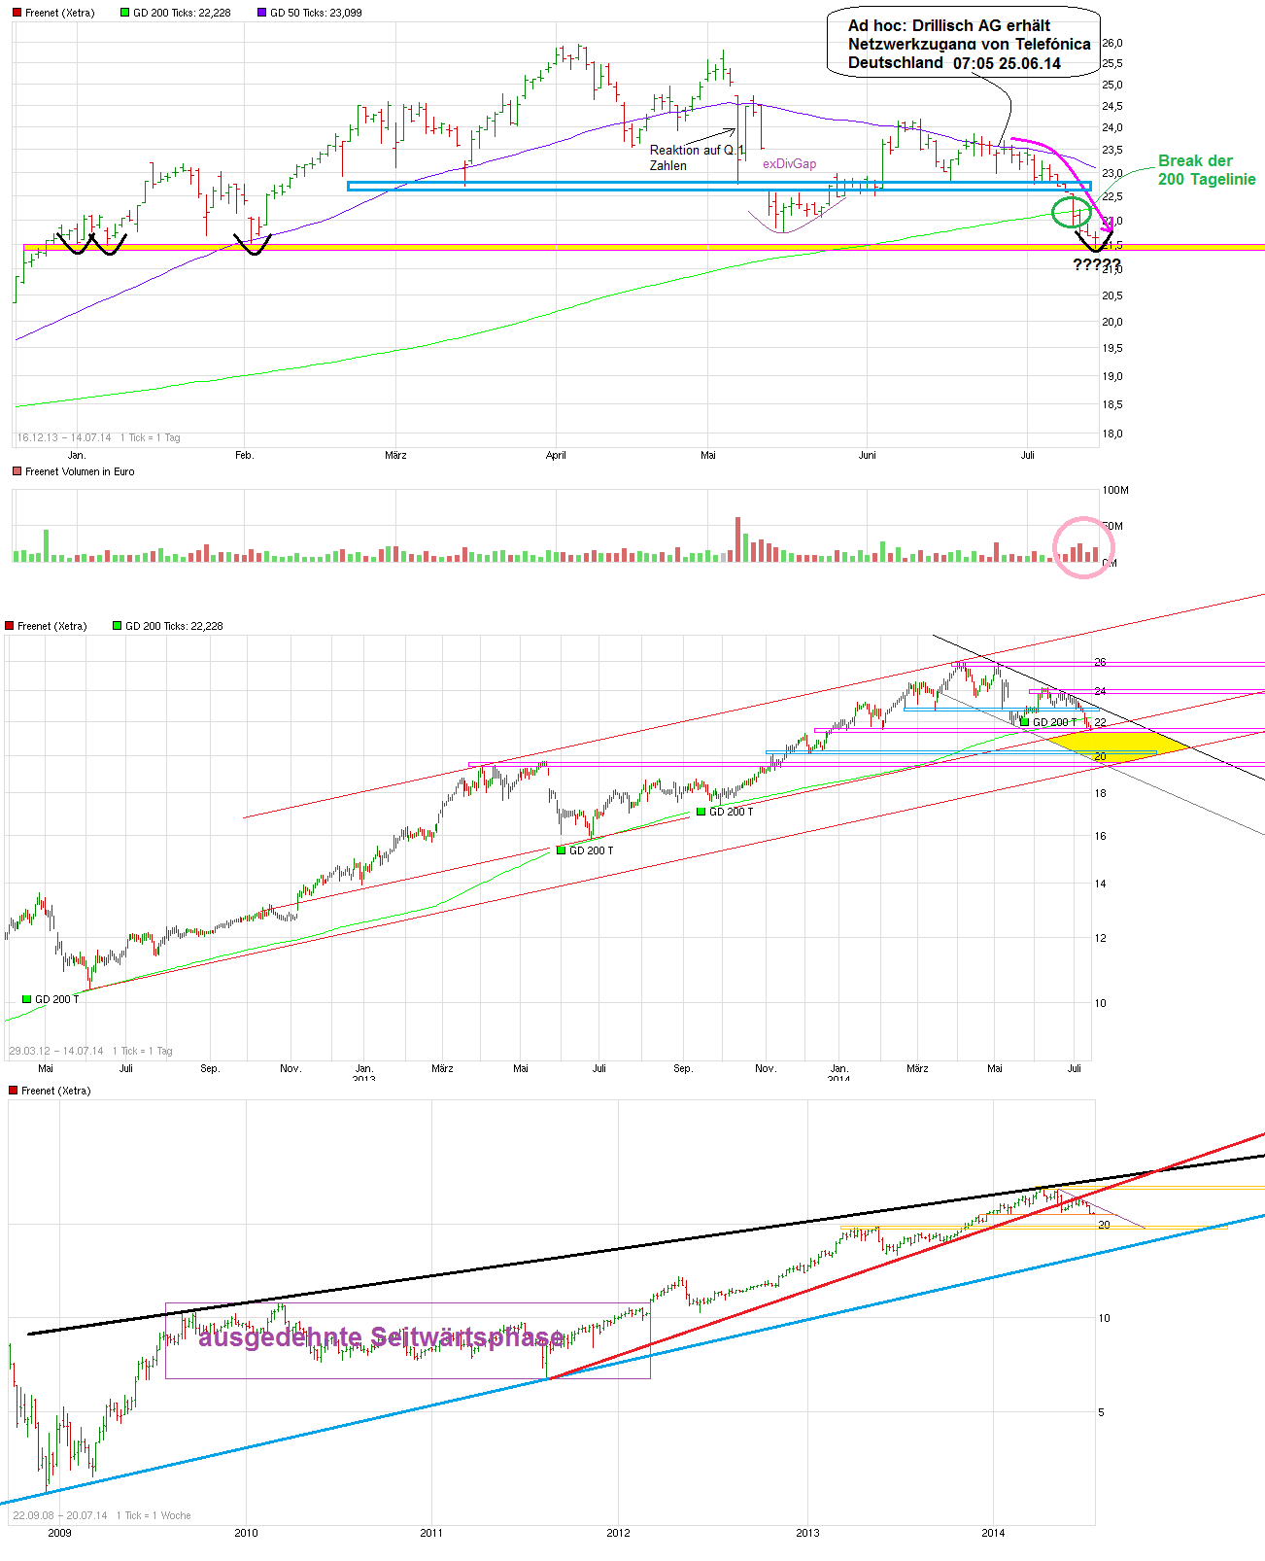Click the '14' price label in middle chart
Viewport: 1265px width, 1561px height.
click(x=1100, y=884)
